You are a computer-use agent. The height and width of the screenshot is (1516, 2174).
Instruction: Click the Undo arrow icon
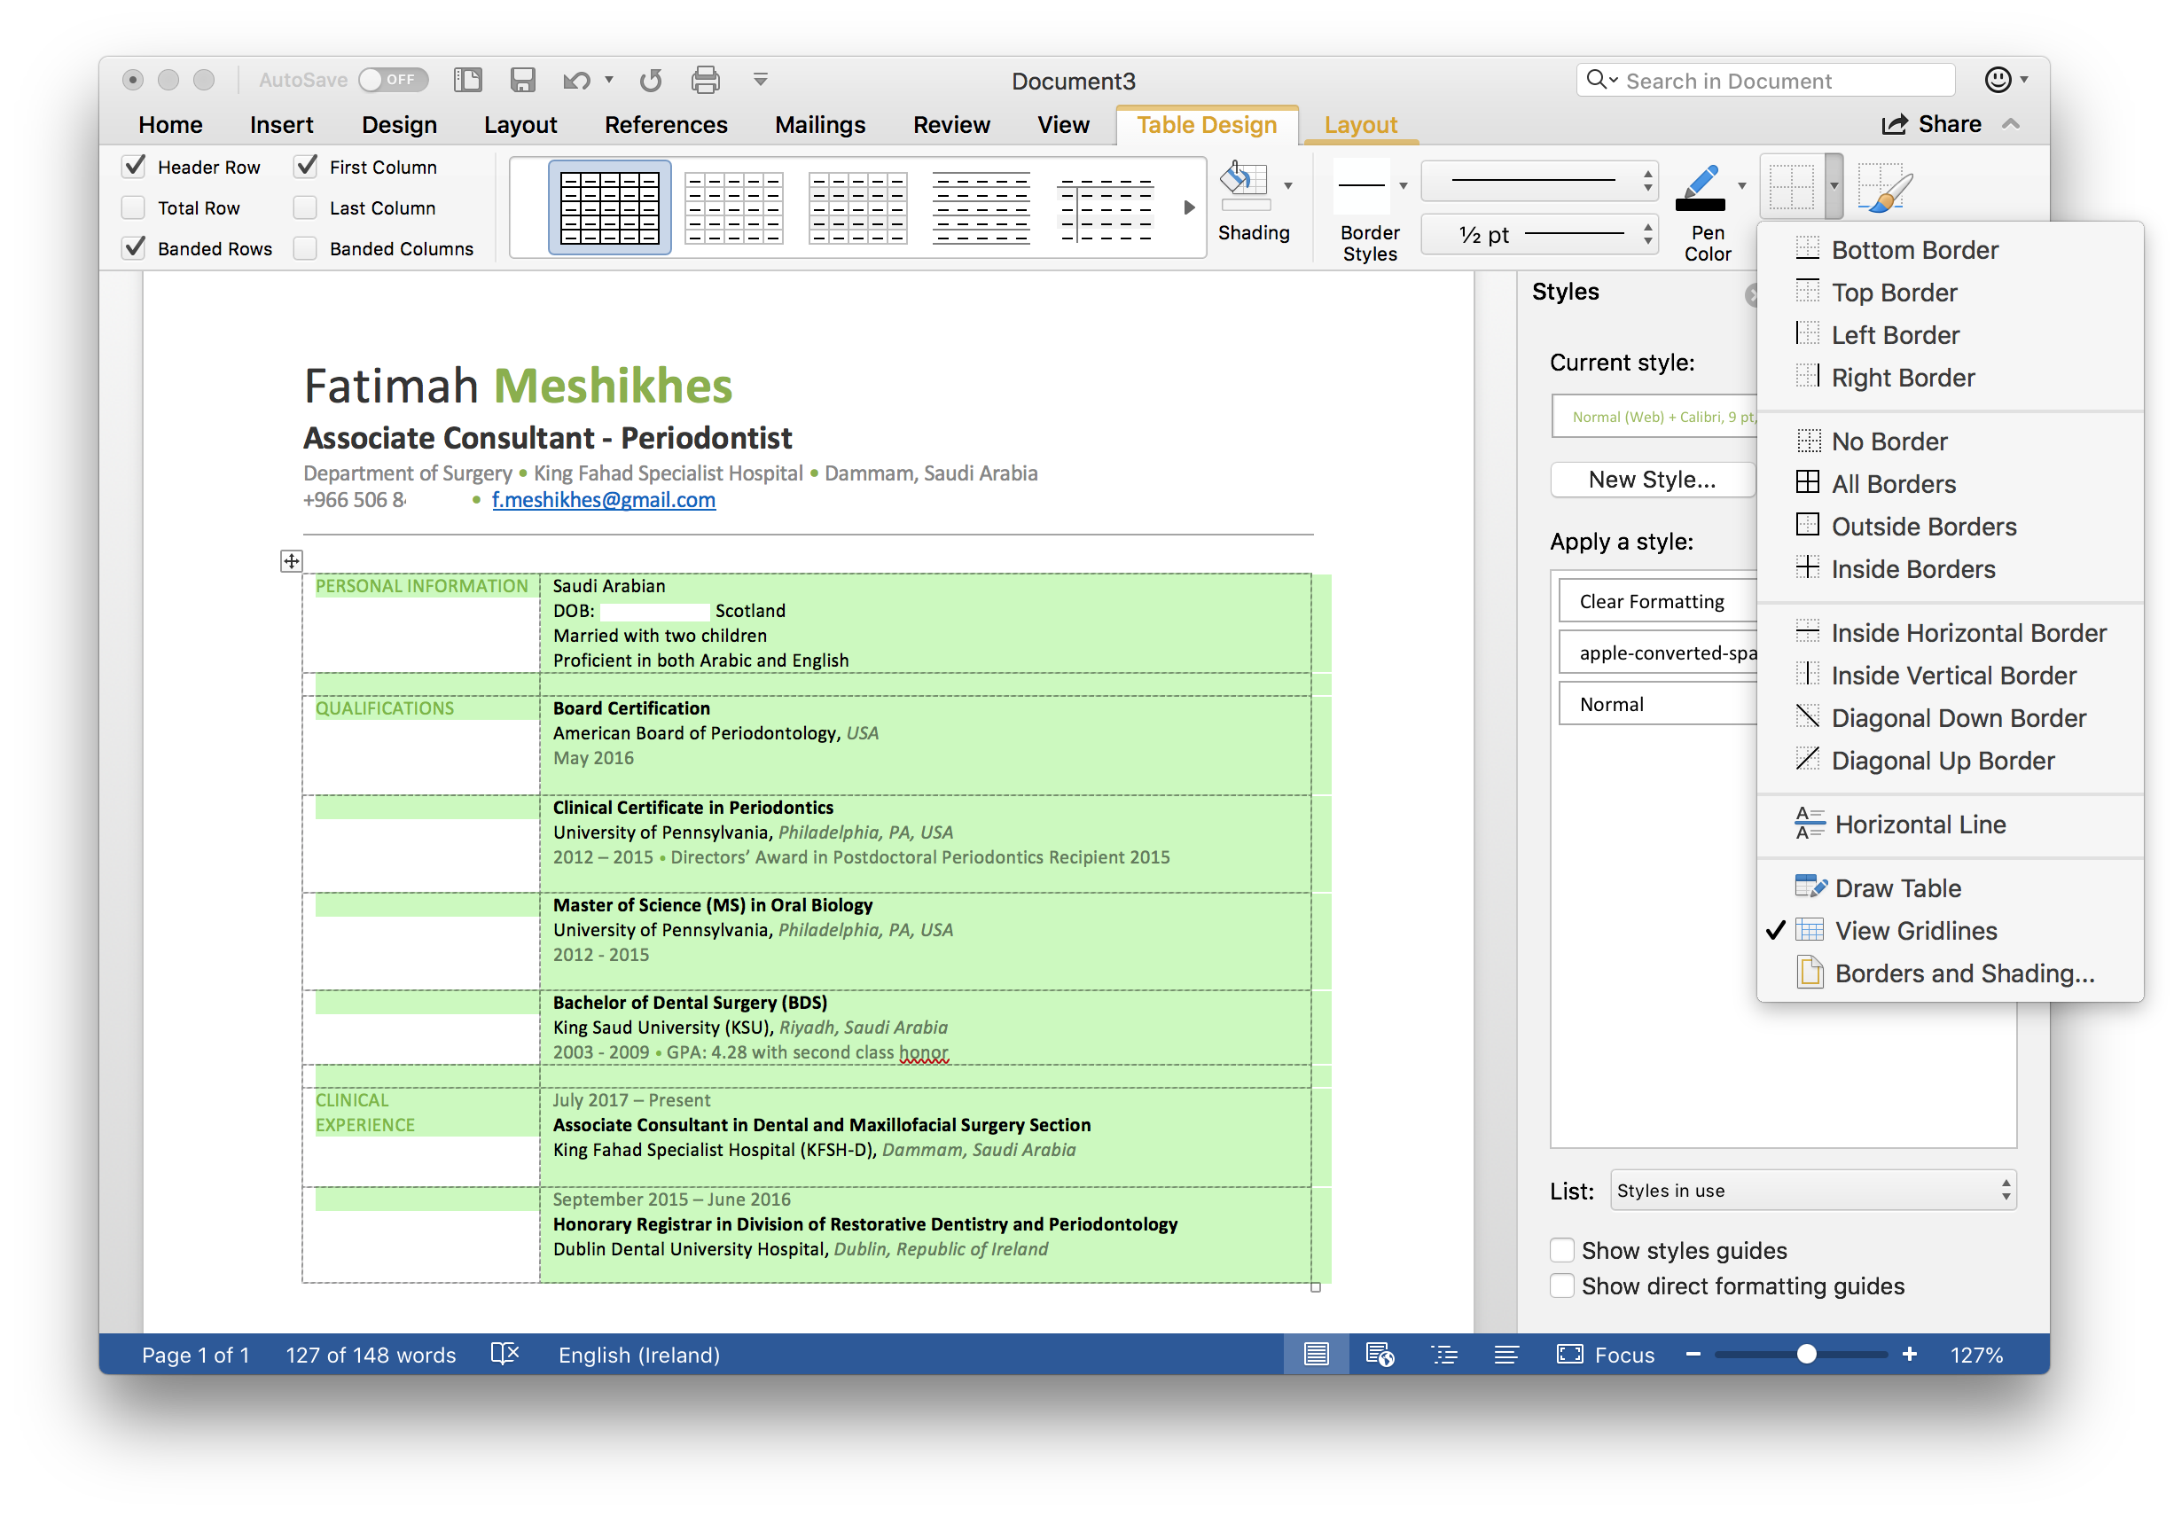click(575, 81)
